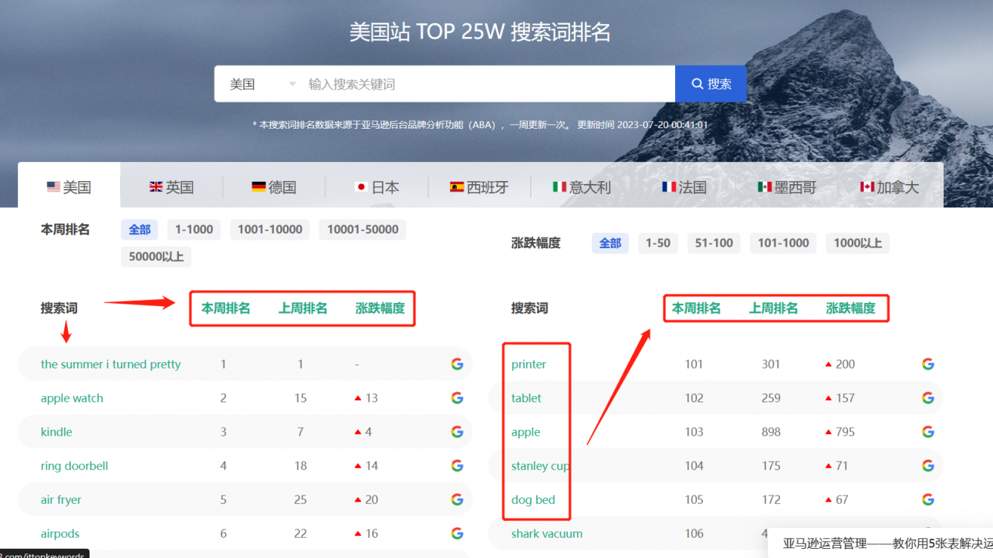This screenshot has width=993, height=558.
Task: Select the 10001-50000 rank filter
Action: (x=363, y=230)
